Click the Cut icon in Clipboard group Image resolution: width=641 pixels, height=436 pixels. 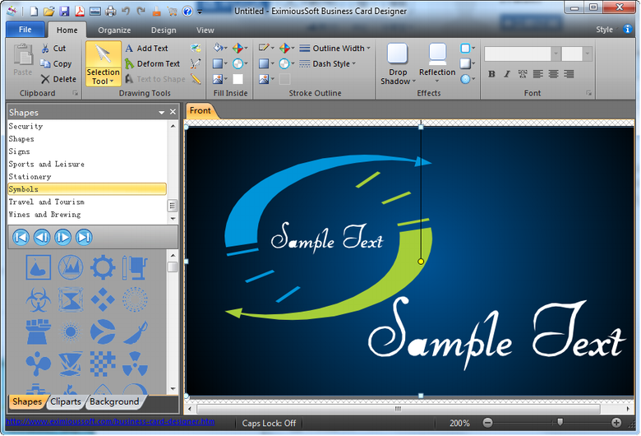pyautogui.click(x=53, y=49)
